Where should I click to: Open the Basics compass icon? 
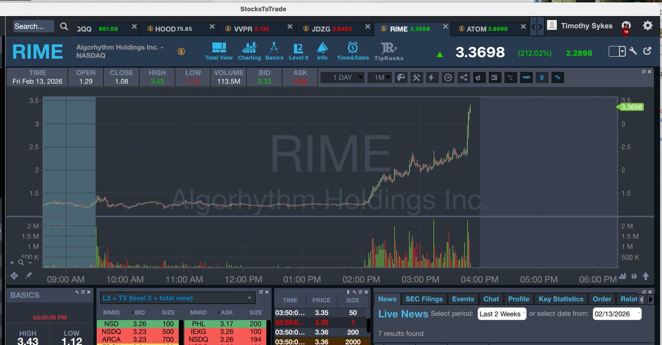tap(274, 50)
